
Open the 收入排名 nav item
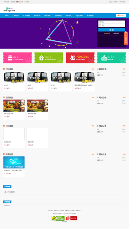[90, 15]
